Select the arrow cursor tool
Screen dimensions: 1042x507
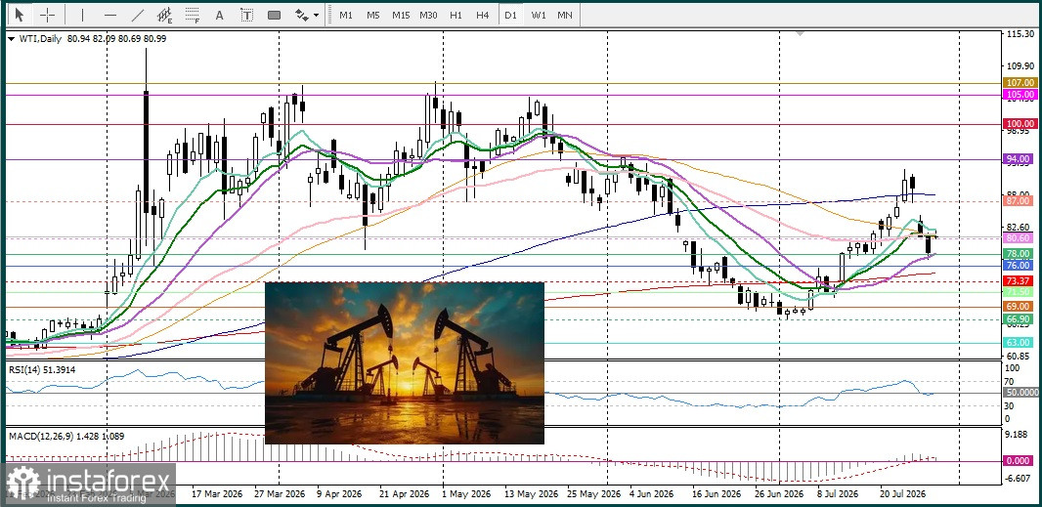tap(20, 15)
